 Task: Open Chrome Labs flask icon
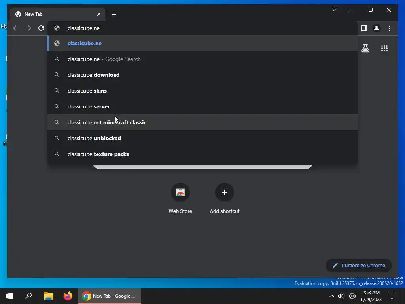tap(365, 48)
